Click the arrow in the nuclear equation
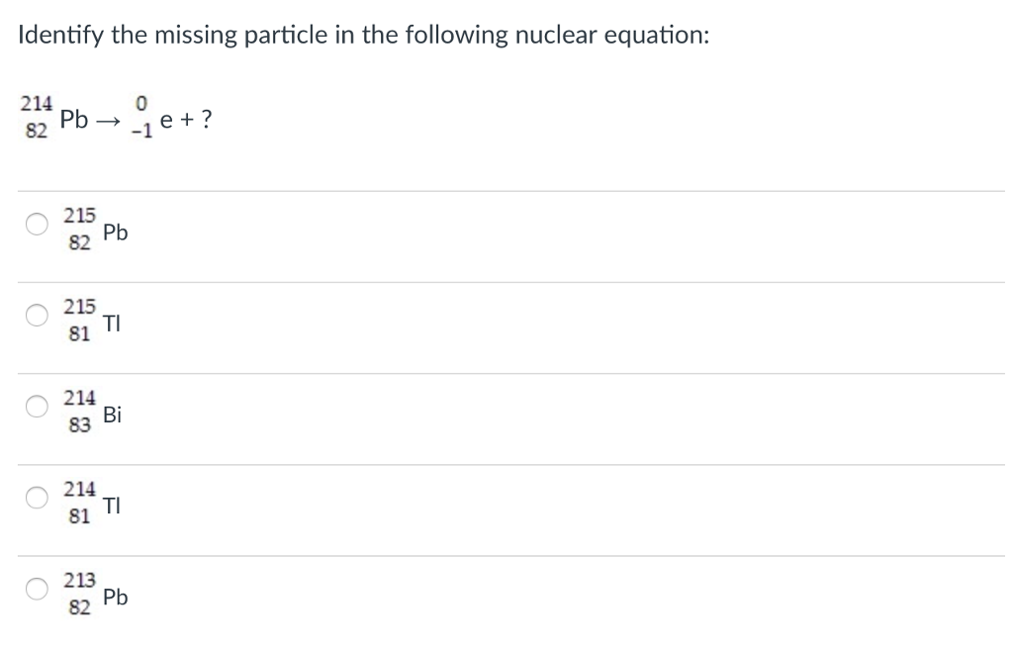 [109, 120]
